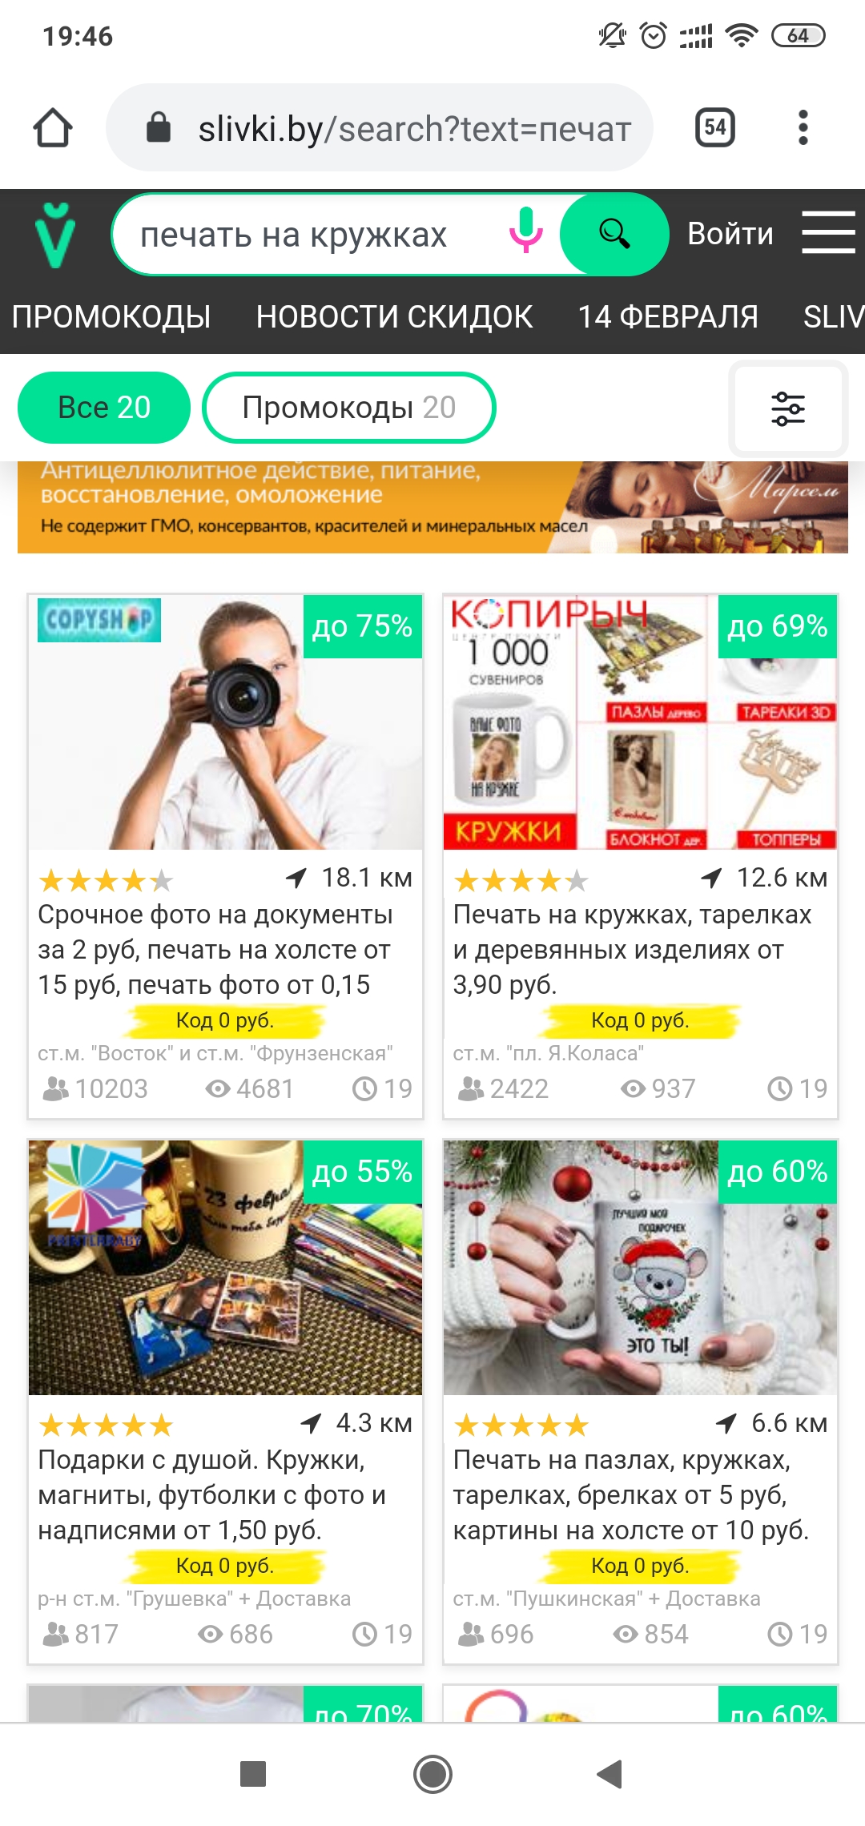Go to the 14 ФЕВРАЛЯ section
The image size is (865, 1826).
[x=668, y=317]
